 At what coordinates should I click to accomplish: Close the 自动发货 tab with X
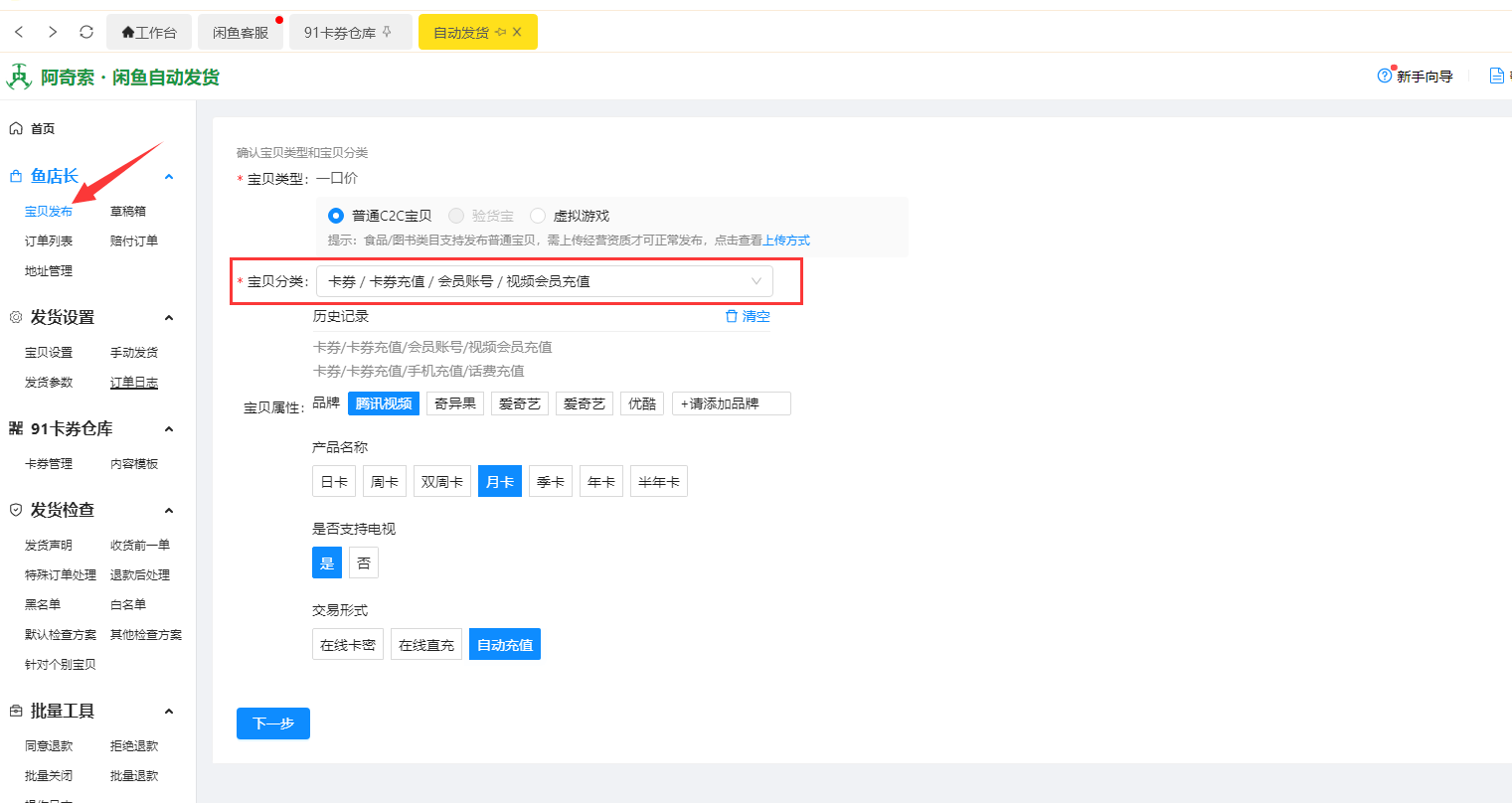click(x=517, y=32)
